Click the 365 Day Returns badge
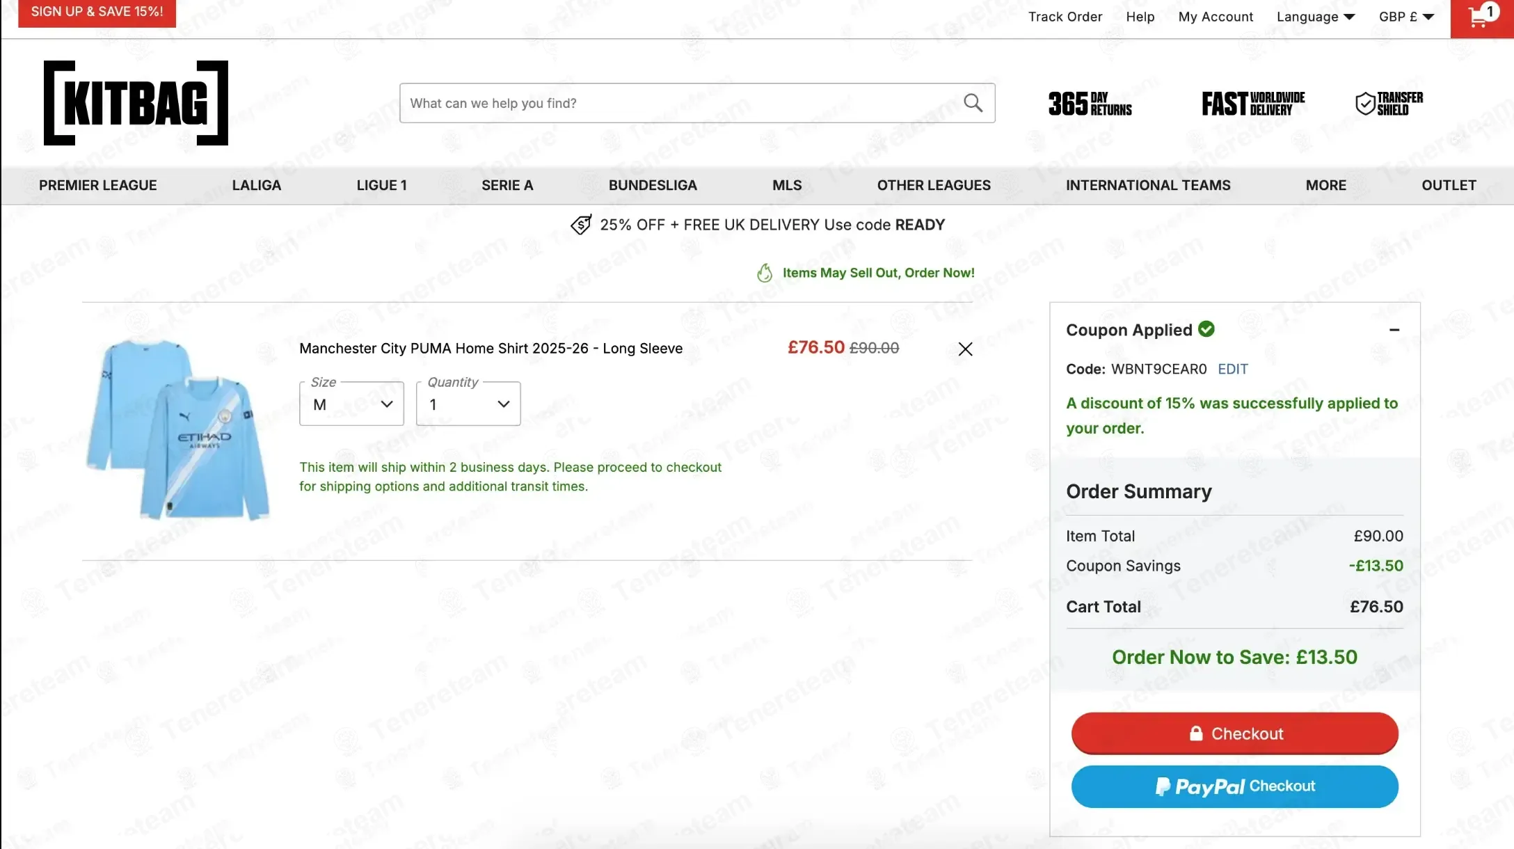 (1090, 104)
